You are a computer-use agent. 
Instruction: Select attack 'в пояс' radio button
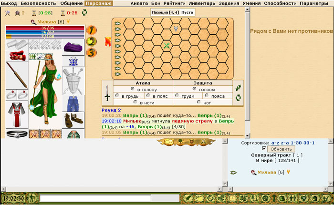148,95
